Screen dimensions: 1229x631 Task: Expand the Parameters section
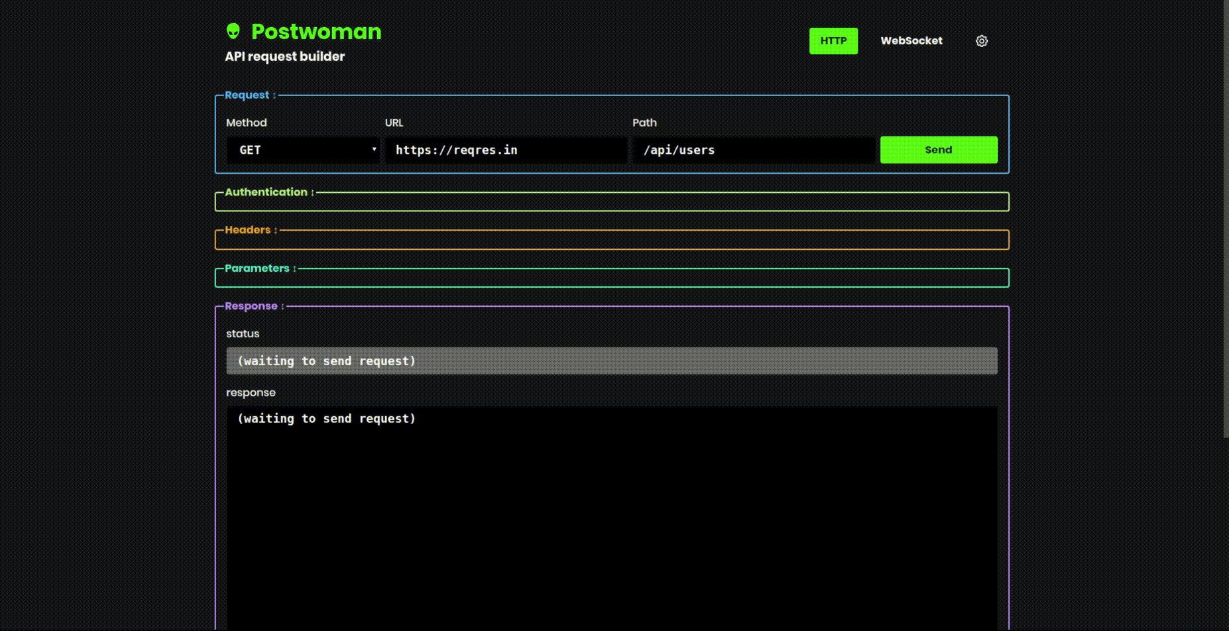pos(260,268)
